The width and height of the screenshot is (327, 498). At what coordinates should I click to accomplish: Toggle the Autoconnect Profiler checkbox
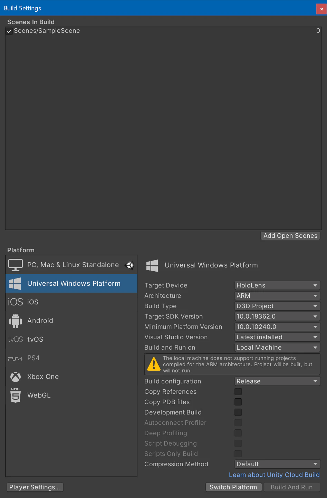[x=238, y=423]
